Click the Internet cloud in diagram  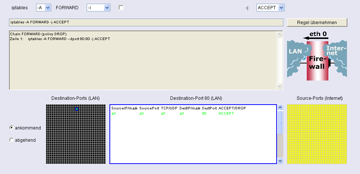(336, 51)
